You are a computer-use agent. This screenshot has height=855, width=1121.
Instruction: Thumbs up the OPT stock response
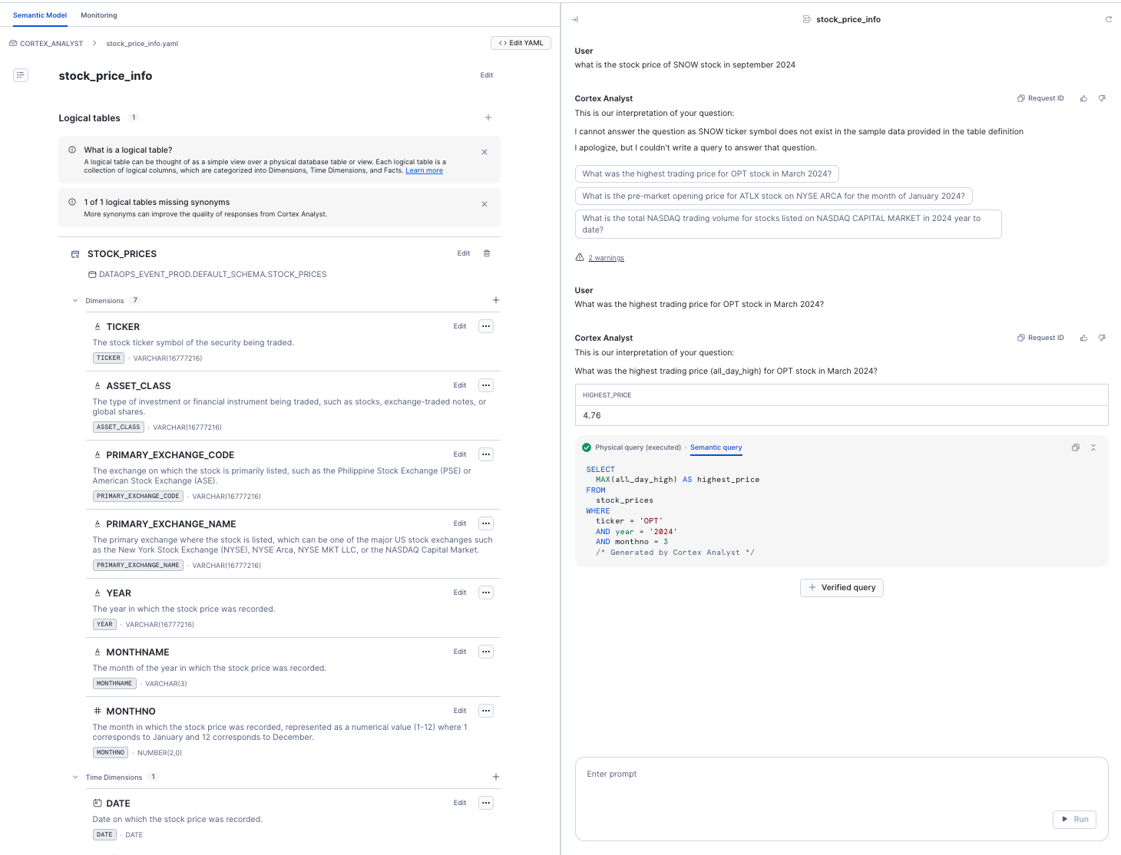(x=1083, y=338)
